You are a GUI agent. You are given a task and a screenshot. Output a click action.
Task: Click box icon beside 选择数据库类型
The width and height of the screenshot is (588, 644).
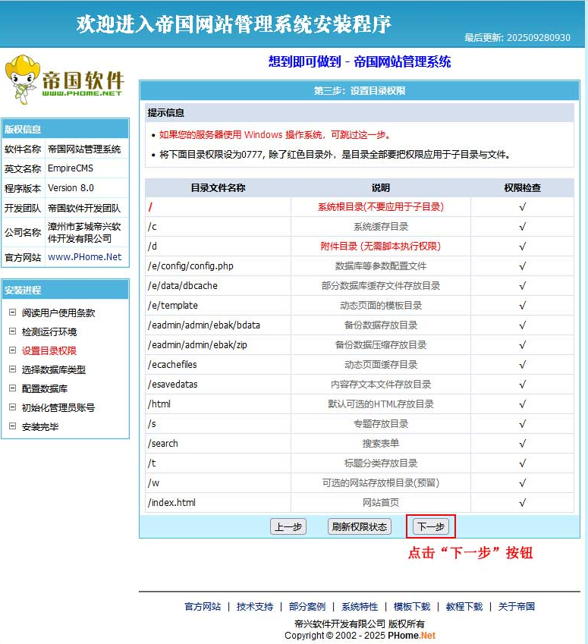tap(13, 369)
